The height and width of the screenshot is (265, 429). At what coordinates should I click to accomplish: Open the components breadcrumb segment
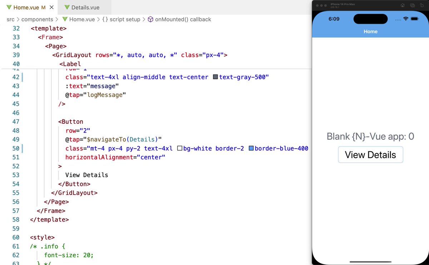click(x=37, y=19)
